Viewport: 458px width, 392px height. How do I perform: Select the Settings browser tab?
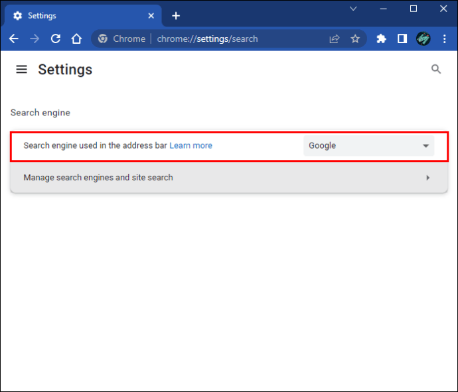(80, 15)
